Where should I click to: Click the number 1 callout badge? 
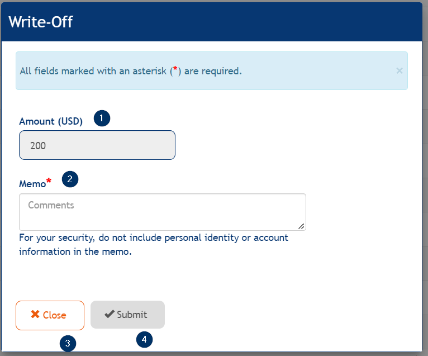[102, 118]
